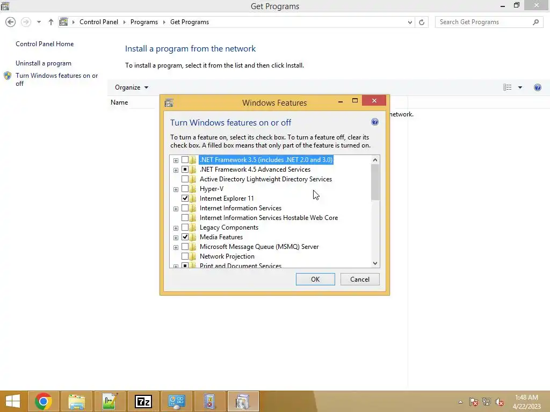Expand Microsoft Message Queue (MSMQ) Server node

point(176,247)
